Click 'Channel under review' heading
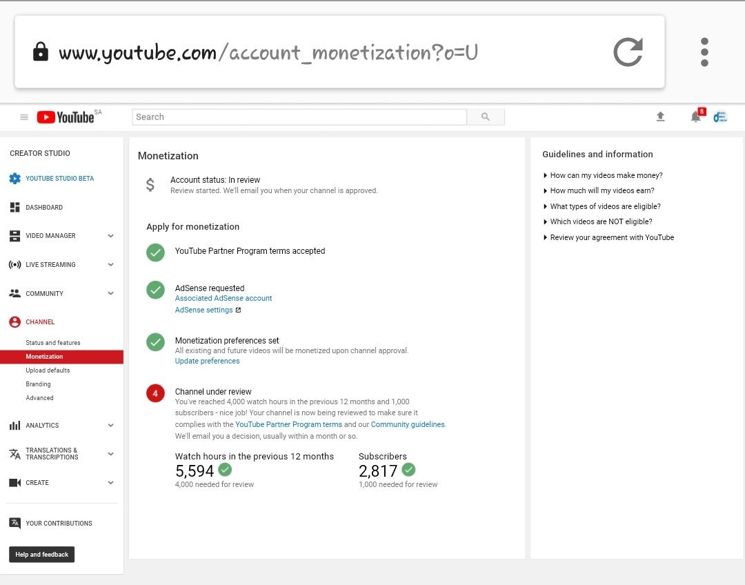Viewport: 745px width, 585px height. (x=213, y=392)
